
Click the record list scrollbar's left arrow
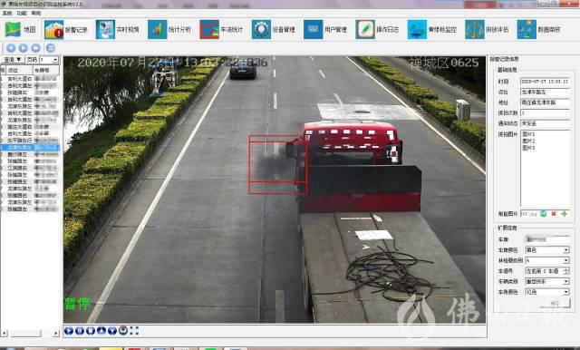click(x=4, y=334)
